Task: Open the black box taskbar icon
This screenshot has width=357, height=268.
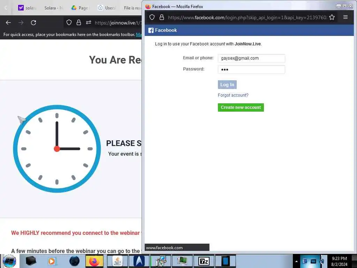Action: click(x=31, y=261)
